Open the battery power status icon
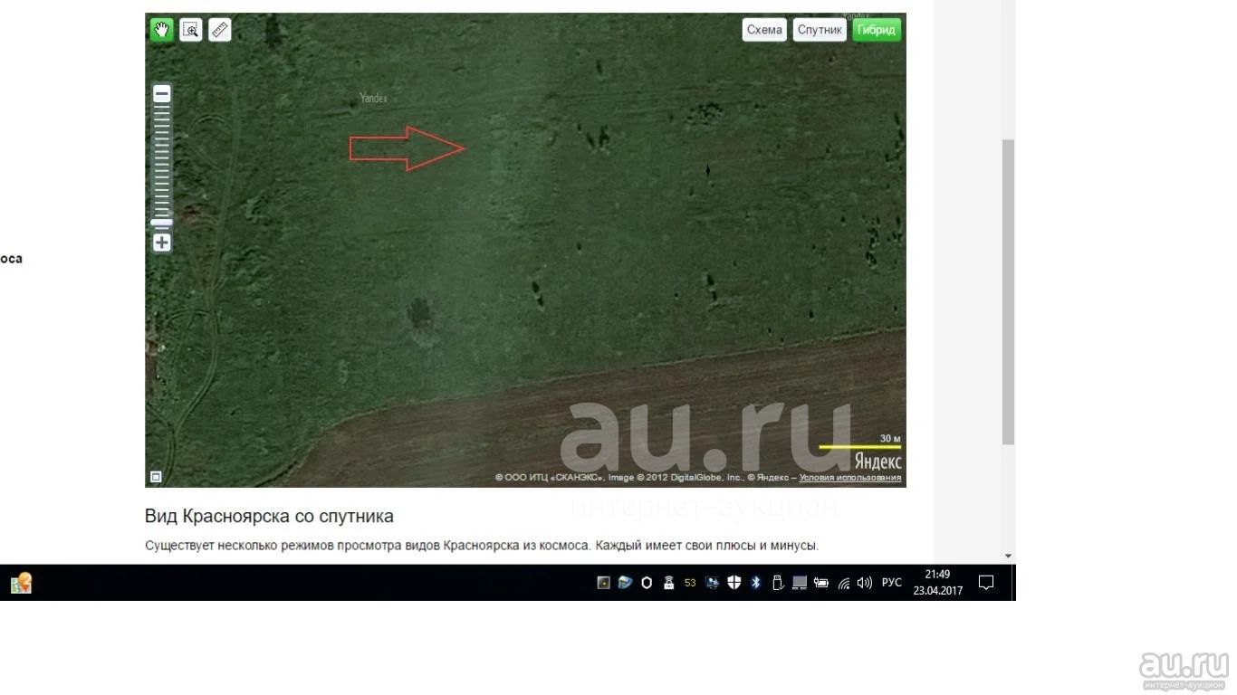The width and height of the screenshot is (1237, 695). point(821,583)
